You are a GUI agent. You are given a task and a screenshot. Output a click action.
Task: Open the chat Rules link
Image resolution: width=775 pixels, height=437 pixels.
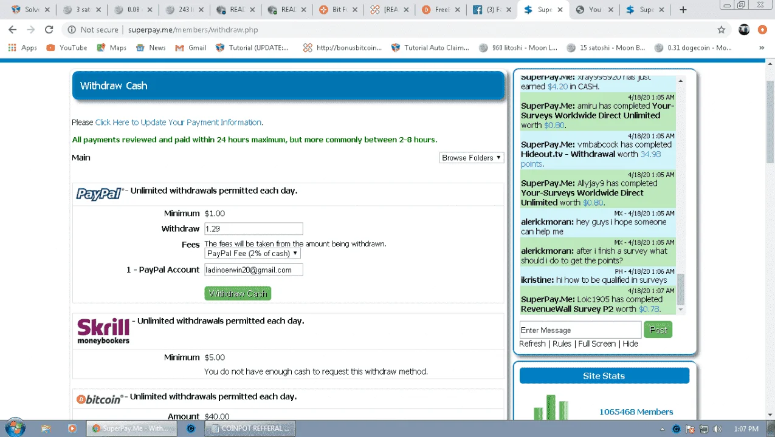coord(562,344)
